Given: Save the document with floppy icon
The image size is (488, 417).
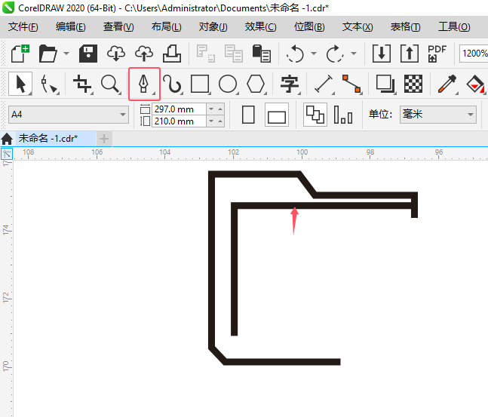Looking at the screenshot, I should (88, 54).
